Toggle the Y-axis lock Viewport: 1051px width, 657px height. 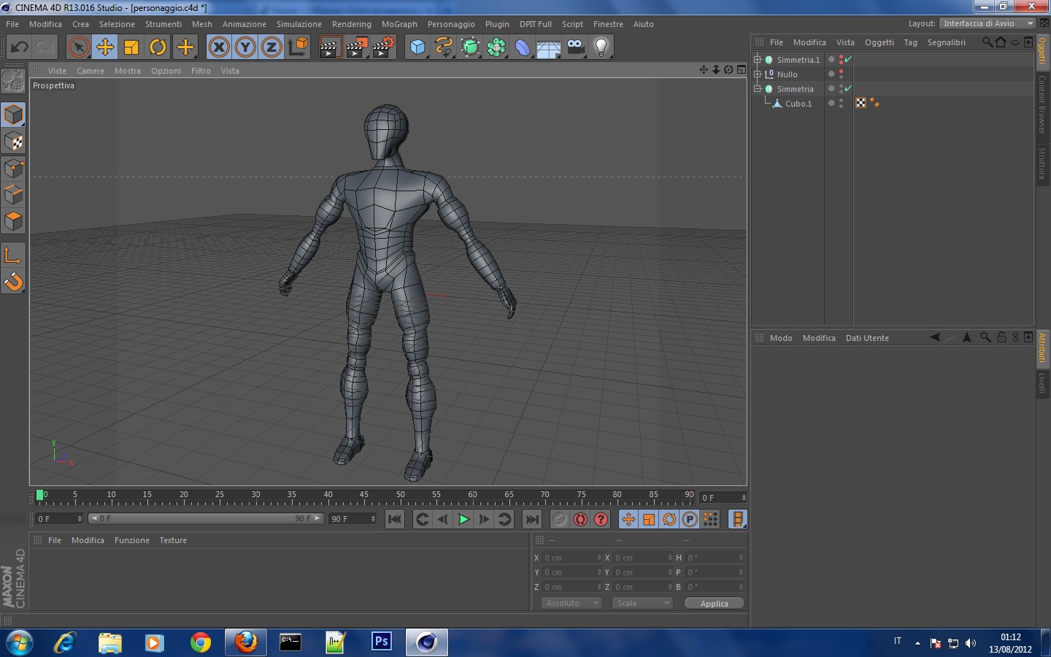pyautogui.click(x=245, y=47)
